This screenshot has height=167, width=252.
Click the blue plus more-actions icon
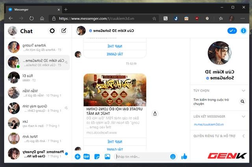pos(78,157)
